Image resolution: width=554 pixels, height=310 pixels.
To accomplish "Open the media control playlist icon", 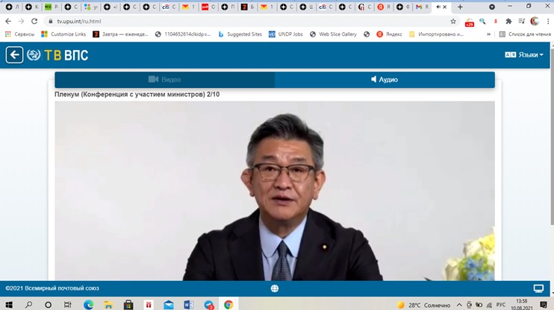I will (521, 22).
